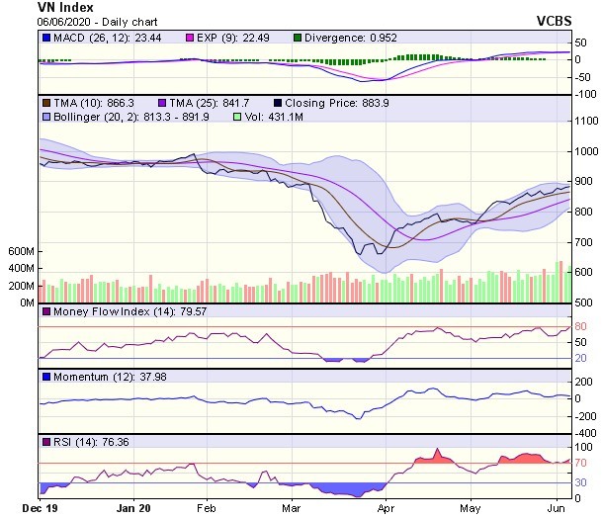Click the brown TMA (10) legend marker
The width and height of the screenshot is (602, 519).
tap(45, 102)
